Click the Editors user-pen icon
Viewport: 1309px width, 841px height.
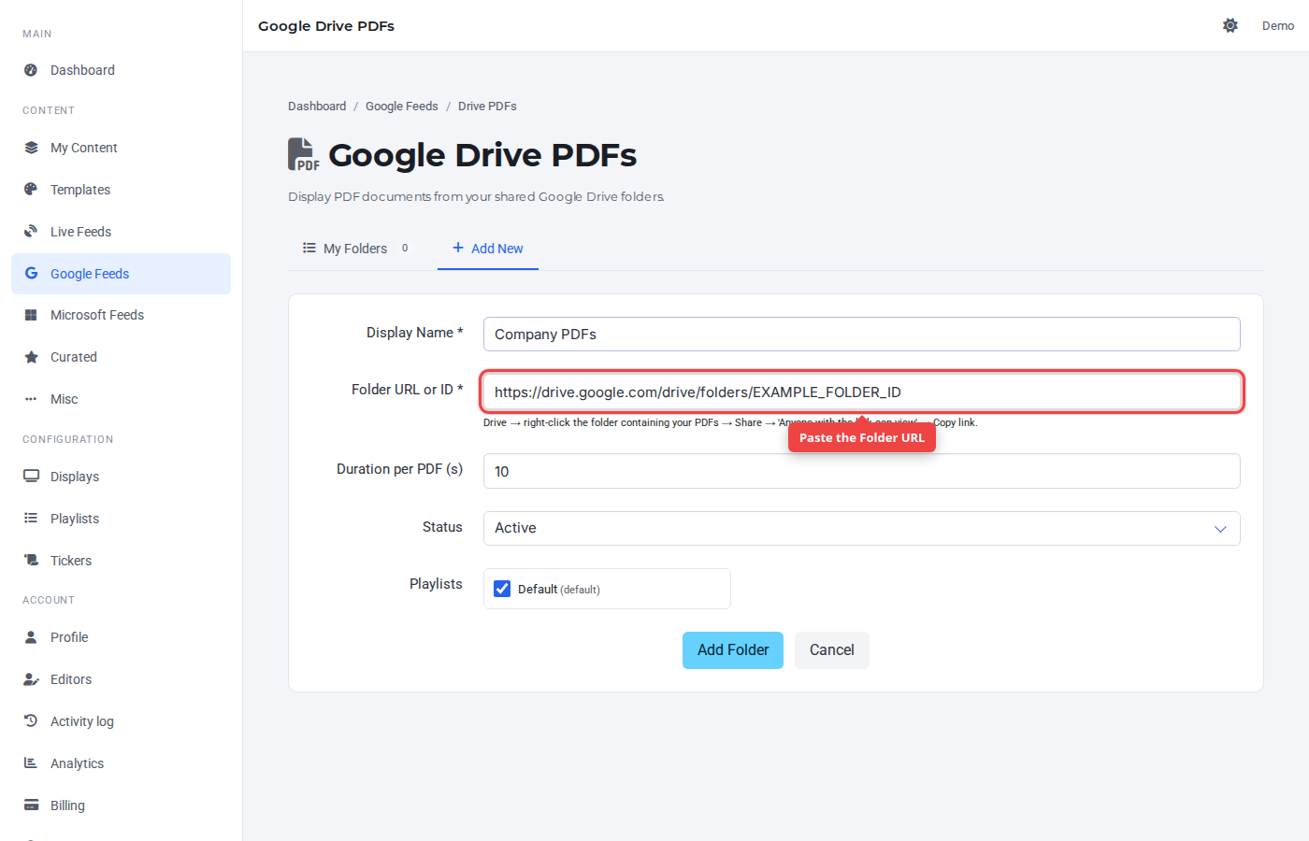(x=31, y=679)
